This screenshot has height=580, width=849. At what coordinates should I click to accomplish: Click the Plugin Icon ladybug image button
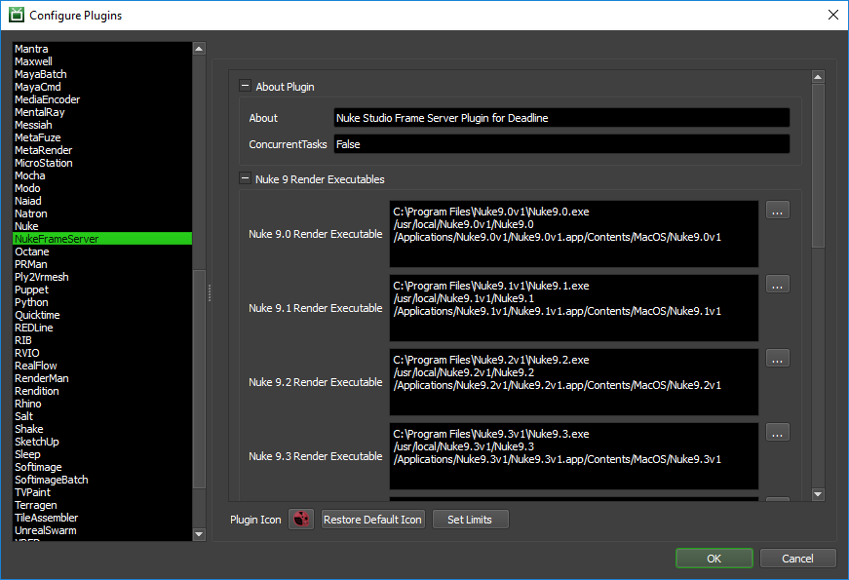point(301,520)
